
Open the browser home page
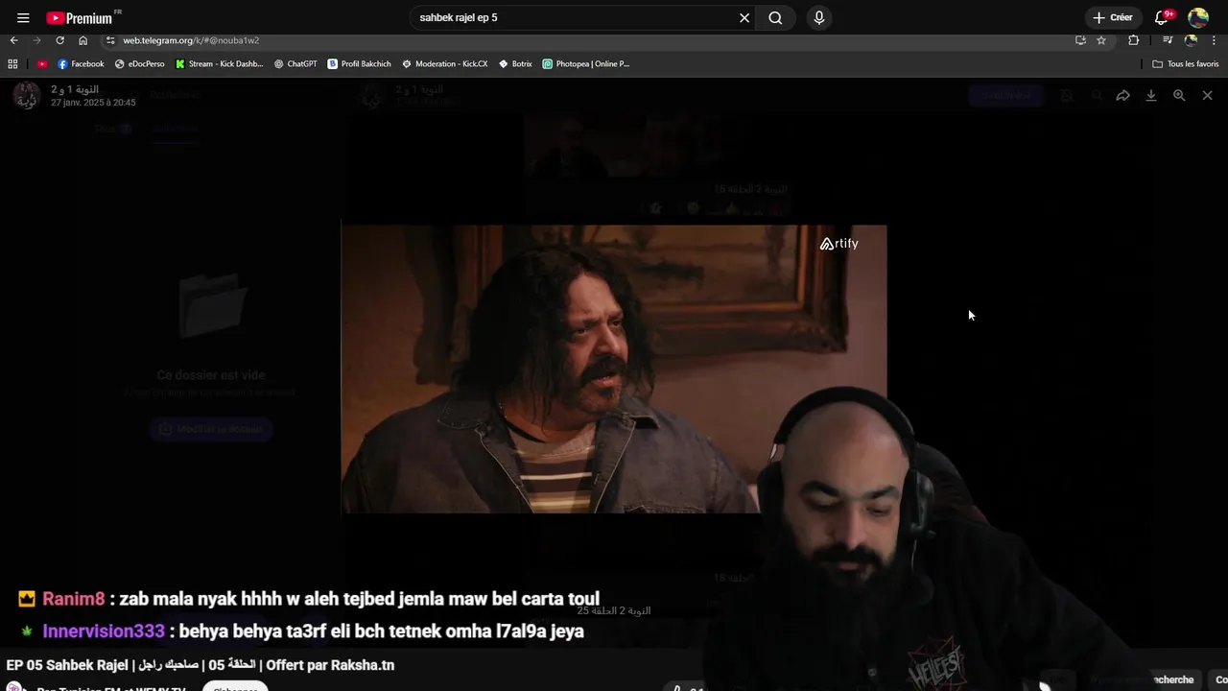coord(83,40)
